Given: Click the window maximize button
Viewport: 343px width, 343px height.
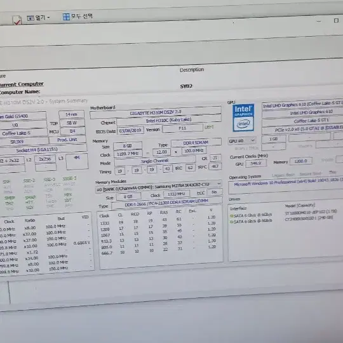Looking at the screenshot, I should click(x=336, y=20).
